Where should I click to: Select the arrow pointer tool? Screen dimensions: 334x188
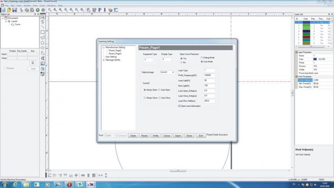42,16
